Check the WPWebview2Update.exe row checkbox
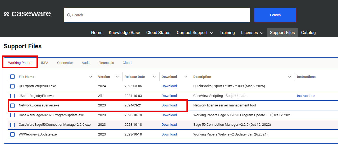This screenshot has height=145, width=338. pos(12,134)
